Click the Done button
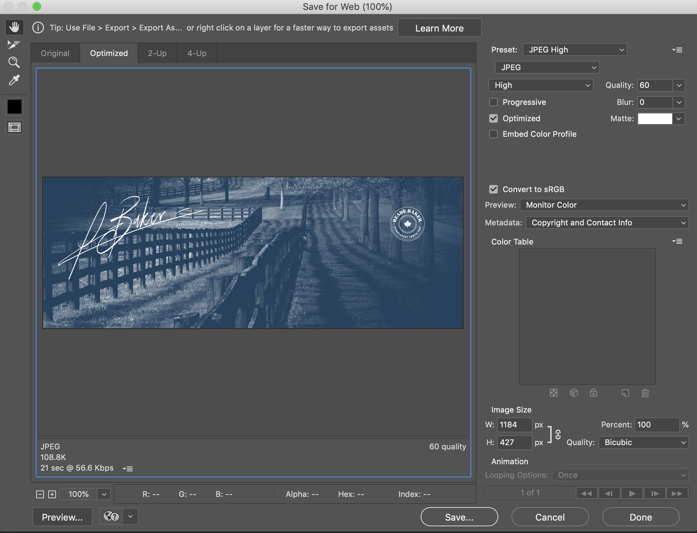This screenshot has width=697, height=533. tap(641, 517)
